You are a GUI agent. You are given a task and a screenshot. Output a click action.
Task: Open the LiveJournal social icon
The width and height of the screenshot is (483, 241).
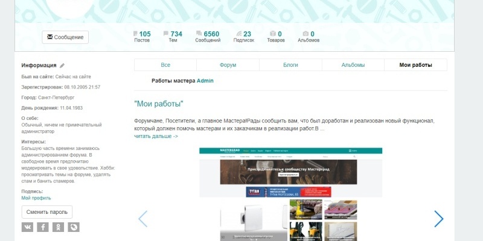tap(74, 227)
